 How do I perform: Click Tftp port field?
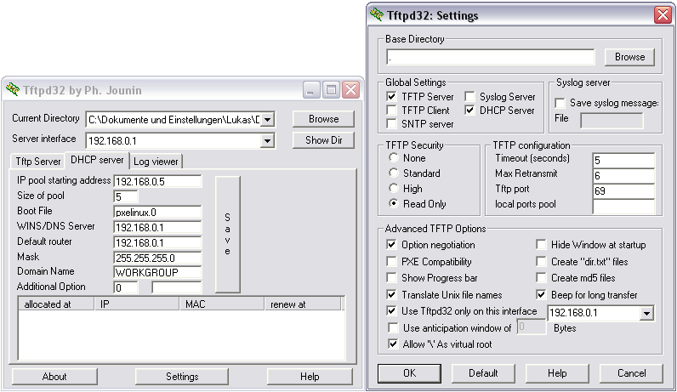pyautogui.click(x=624, y=190)
